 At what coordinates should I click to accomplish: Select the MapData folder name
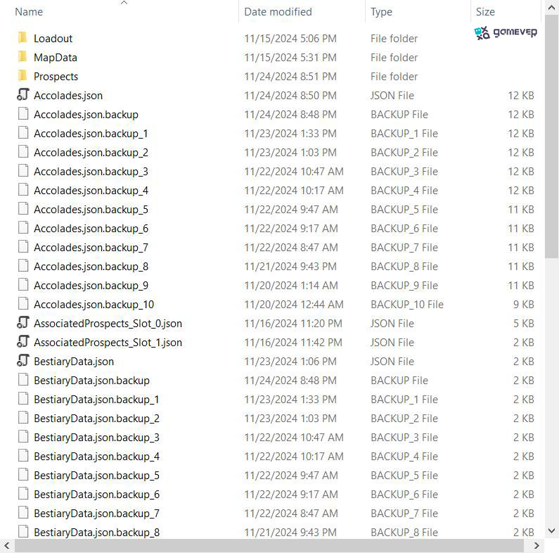pyautogui.click(x=56, y=58)
